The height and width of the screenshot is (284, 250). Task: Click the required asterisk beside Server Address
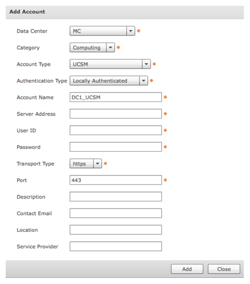165,114
